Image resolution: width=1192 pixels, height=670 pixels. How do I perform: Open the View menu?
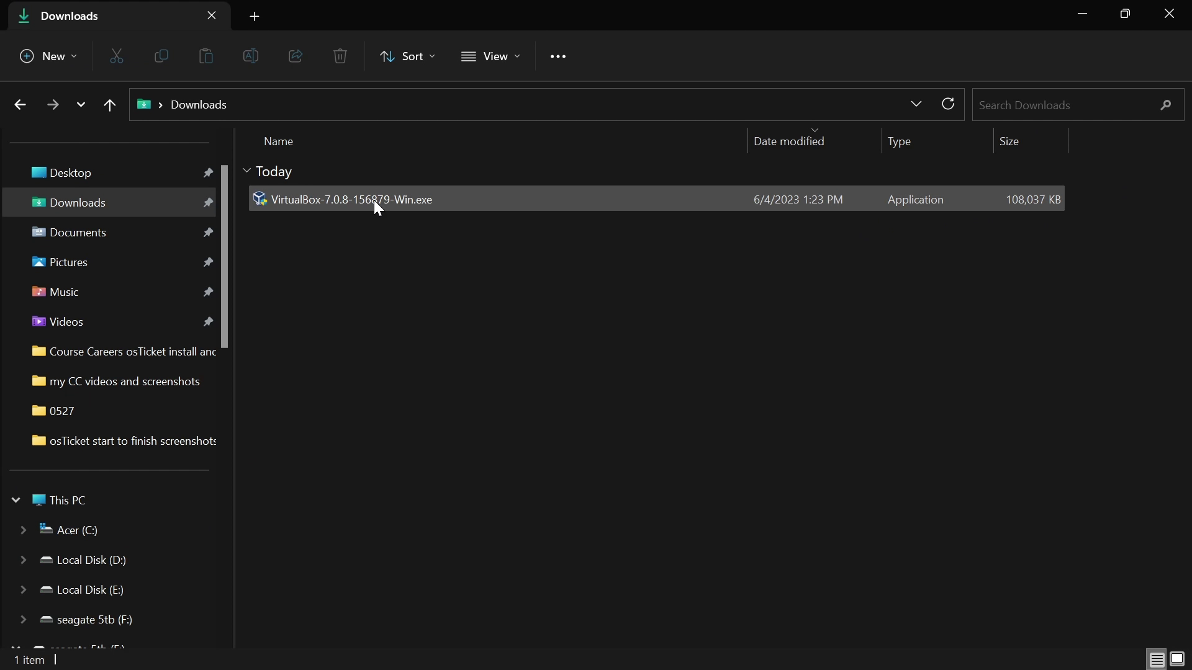click(x=490, y=56)
